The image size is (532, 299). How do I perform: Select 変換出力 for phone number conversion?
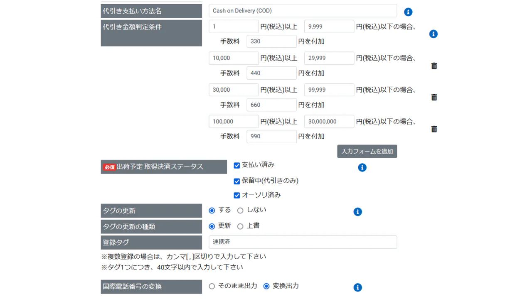[266, 286]
